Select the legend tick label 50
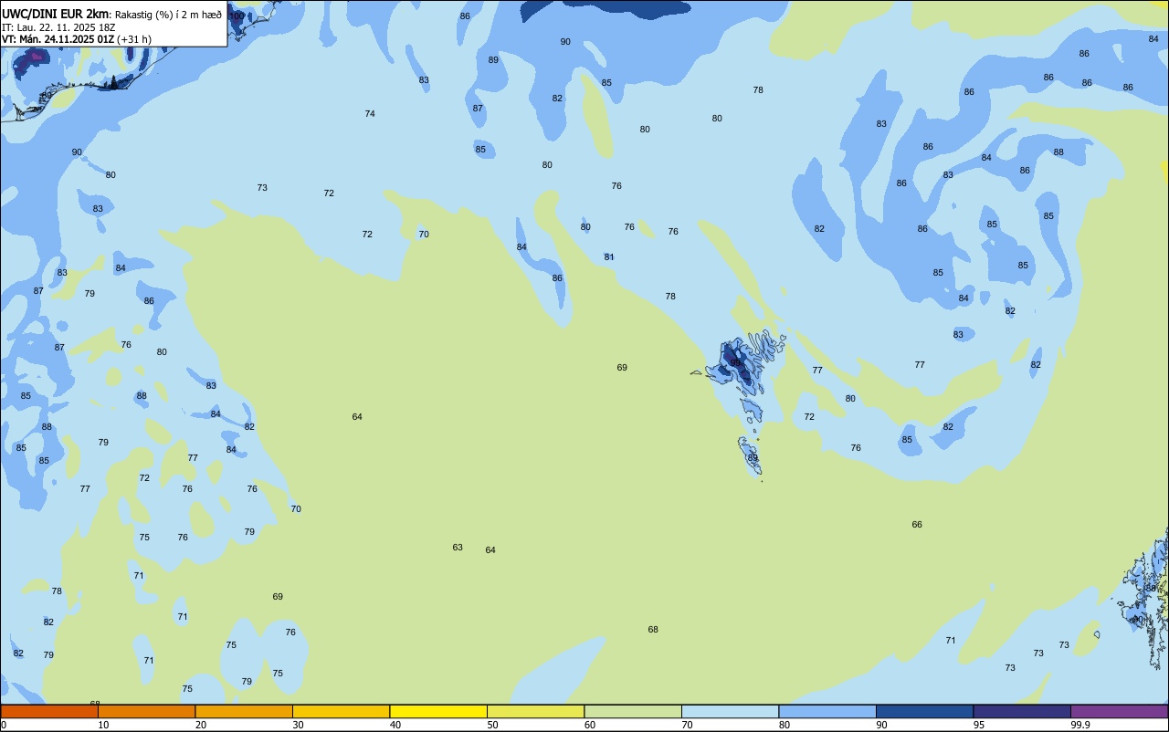1169x732 pixels. pos(492,725)
